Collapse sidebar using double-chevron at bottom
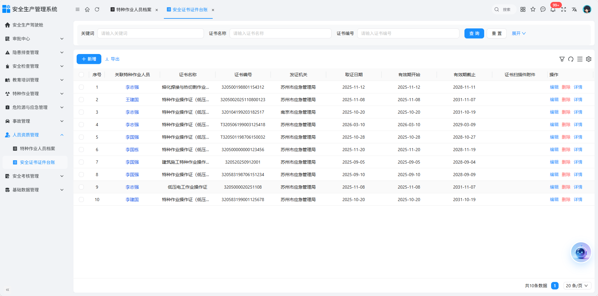Viewport: 598px width, 296px height. point(8,290)
